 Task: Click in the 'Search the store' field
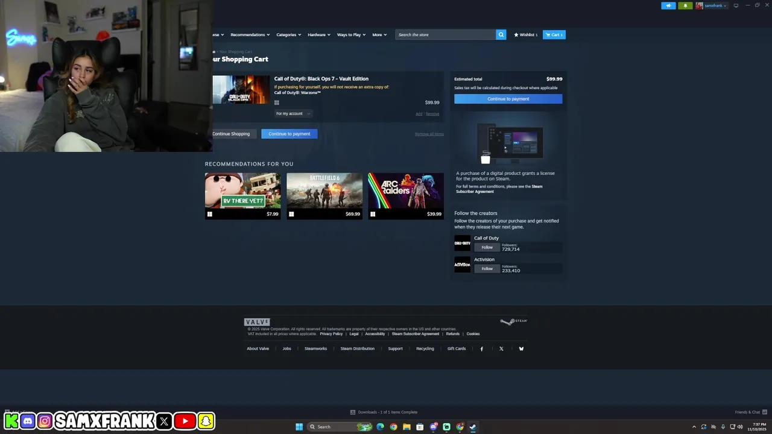446,34
